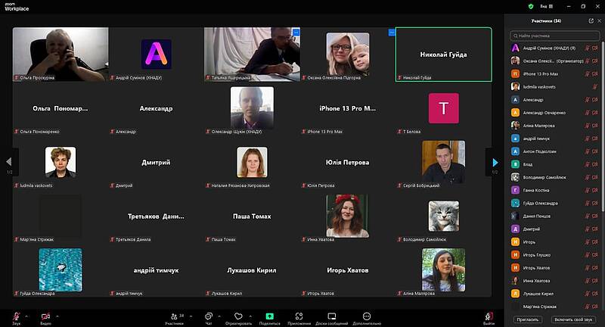Open the Дополнительно more options icon
The height and width of the screenshot is (327, 605).
click(367, 315)
